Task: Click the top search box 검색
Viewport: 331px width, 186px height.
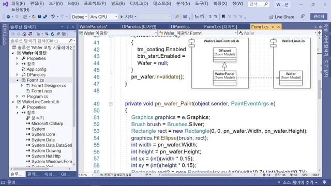Action: 259,4
